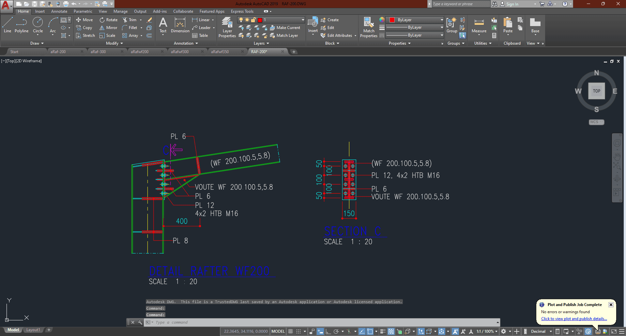Expand the Draw panel flyout
The image size is (626, 336).
pyautogui.click(x=37, y=43)
